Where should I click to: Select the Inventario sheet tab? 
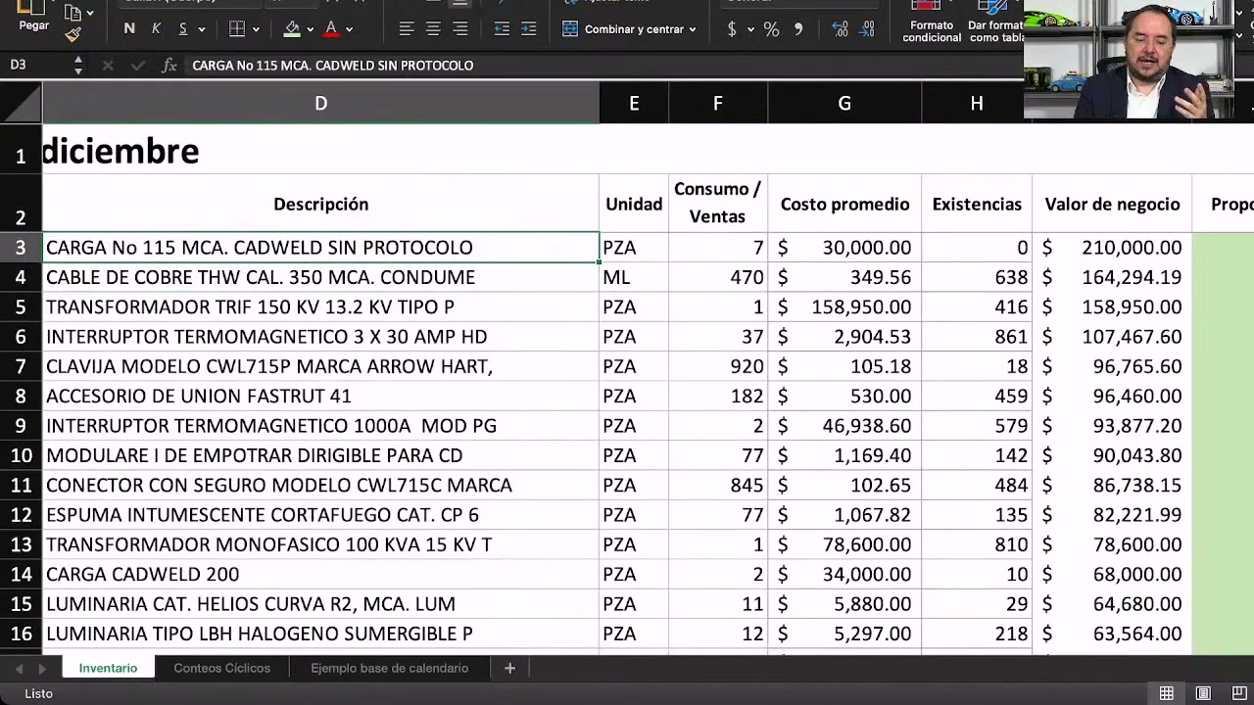click(x=108, y=668)
